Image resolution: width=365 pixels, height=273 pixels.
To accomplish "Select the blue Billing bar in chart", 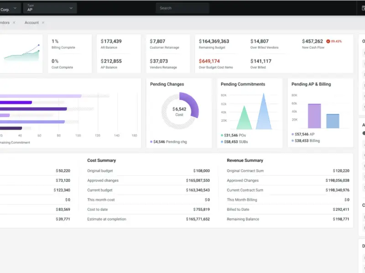I will (333, 121).
